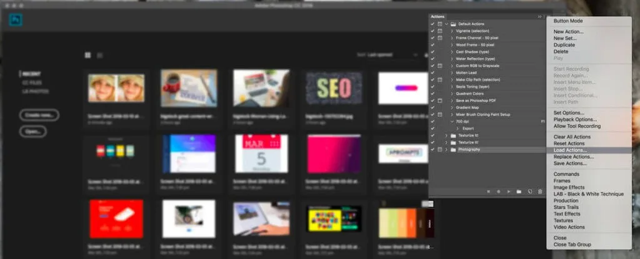The width and height of the screenshot is (640, 259).
Task: Expand the Photography action set
Action: pos(446,150)
